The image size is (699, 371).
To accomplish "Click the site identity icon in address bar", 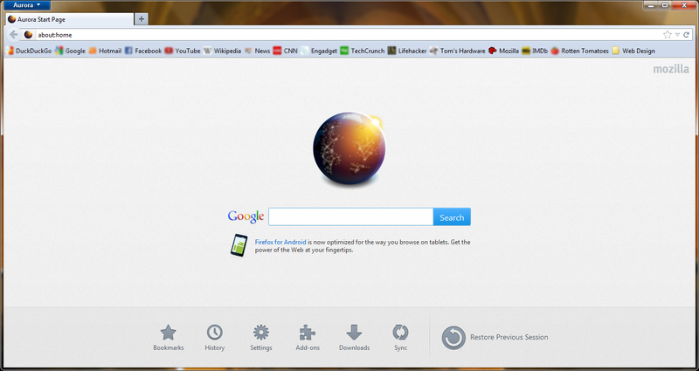I will click(28, 35).
